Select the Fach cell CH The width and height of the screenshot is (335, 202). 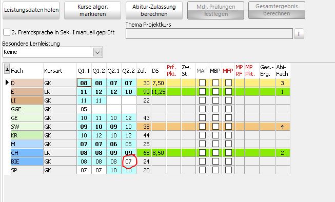click(x=27, y=153)
